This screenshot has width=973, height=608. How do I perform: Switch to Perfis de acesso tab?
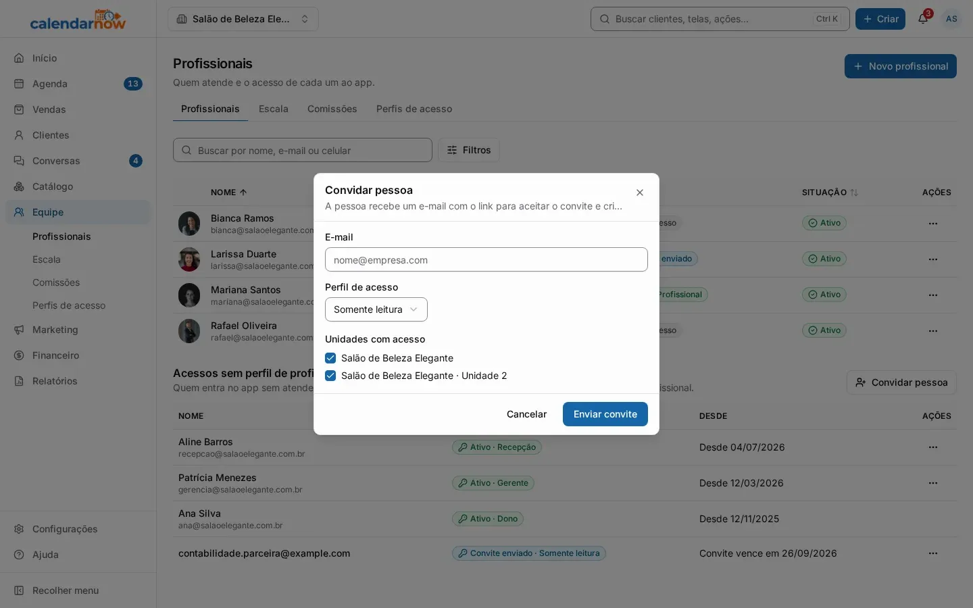tap(414, 109)
